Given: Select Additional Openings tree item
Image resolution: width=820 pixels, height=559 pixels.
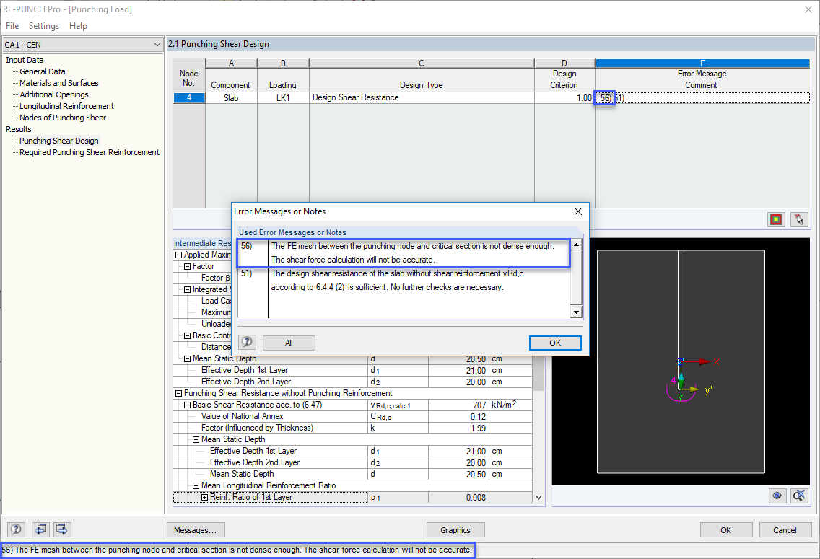Looking at the screenshot, I should click(54, 94).
